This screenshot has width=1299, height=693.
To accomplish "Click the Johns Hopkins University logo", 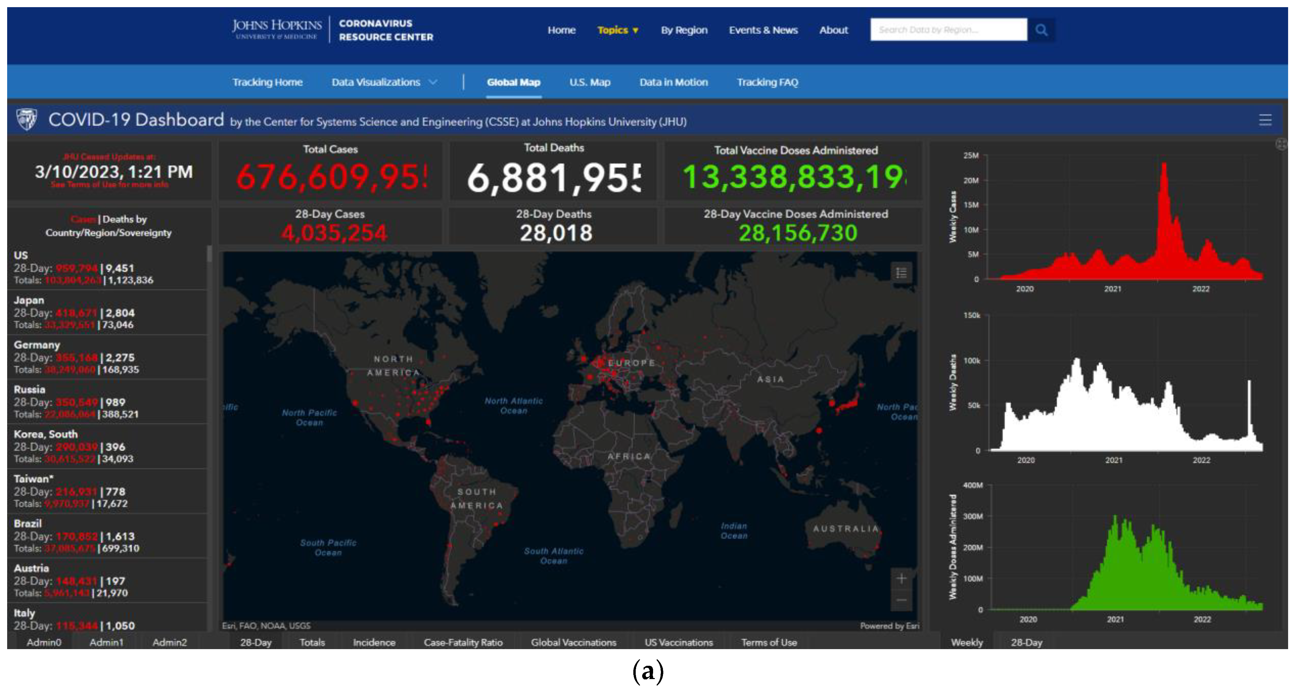I will (x=276, y=29).
